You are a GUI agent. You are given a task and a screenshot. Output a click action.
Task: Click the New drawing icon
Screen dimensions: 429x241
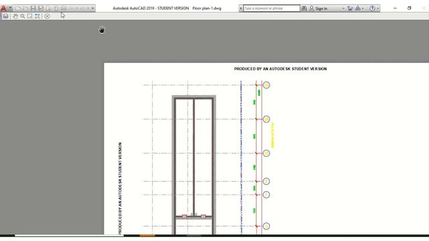click(18, 9)
